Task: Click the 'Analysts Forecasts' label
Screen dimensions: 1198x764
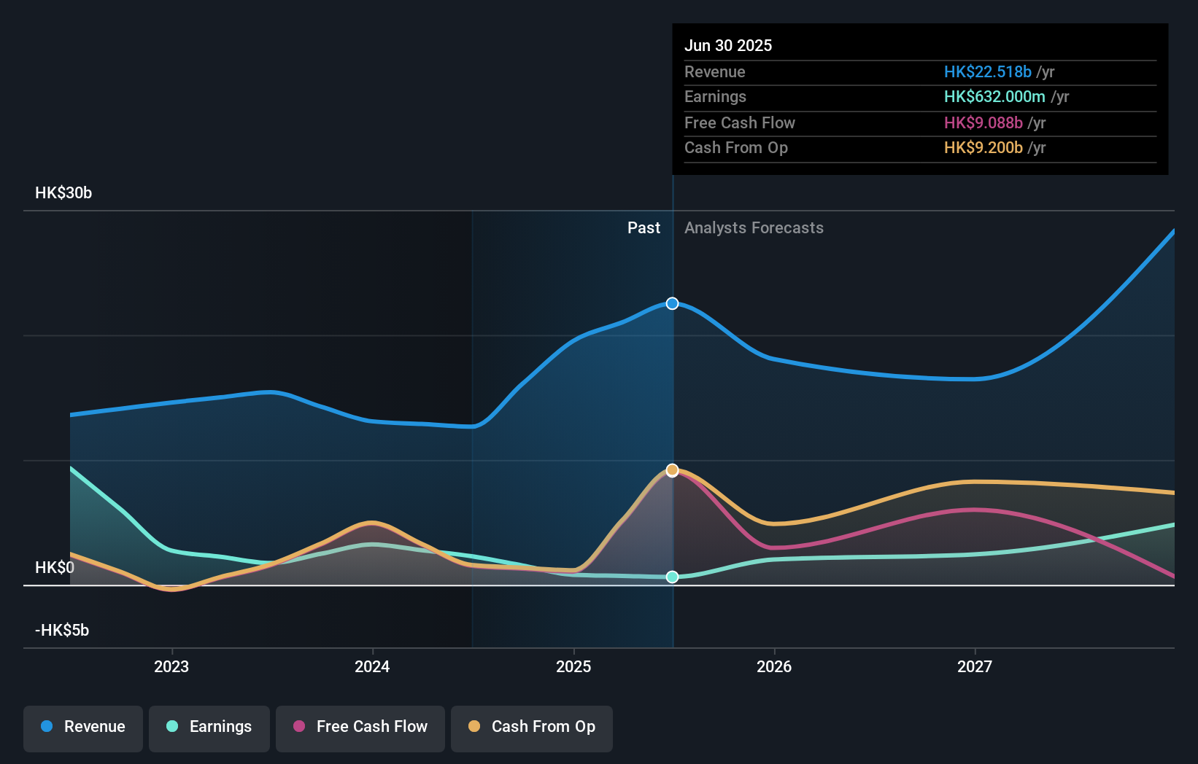Action: (x=754, y=228)
